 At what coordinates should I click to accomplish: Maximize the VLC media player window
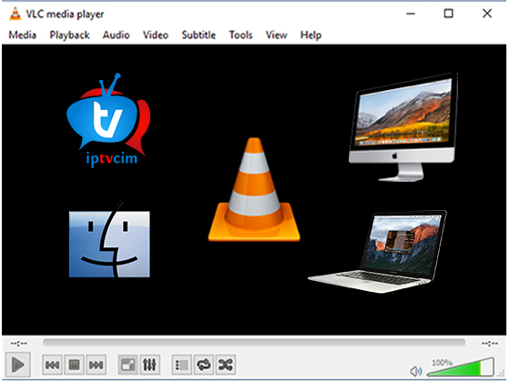point(448,14)
